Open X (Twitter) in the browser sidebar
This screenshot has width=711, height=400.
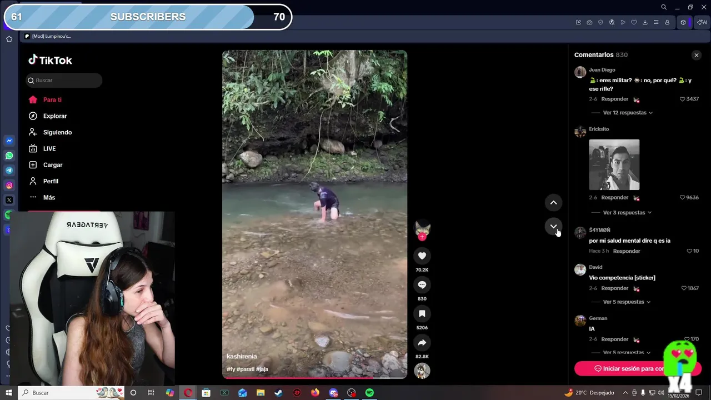9,200
